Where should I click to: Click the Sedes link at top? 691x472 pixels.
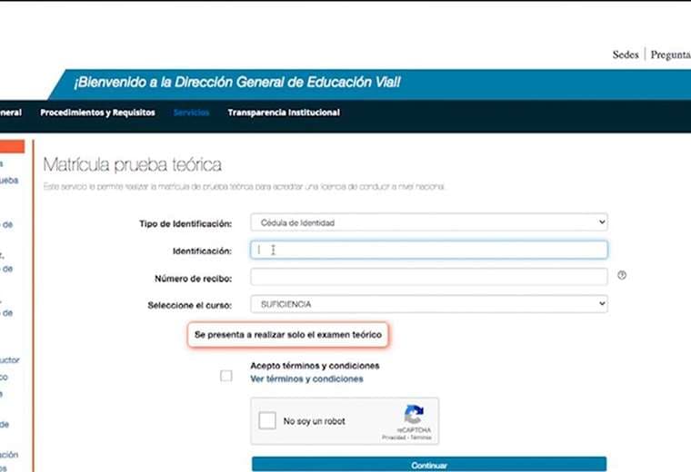point(626,54)
